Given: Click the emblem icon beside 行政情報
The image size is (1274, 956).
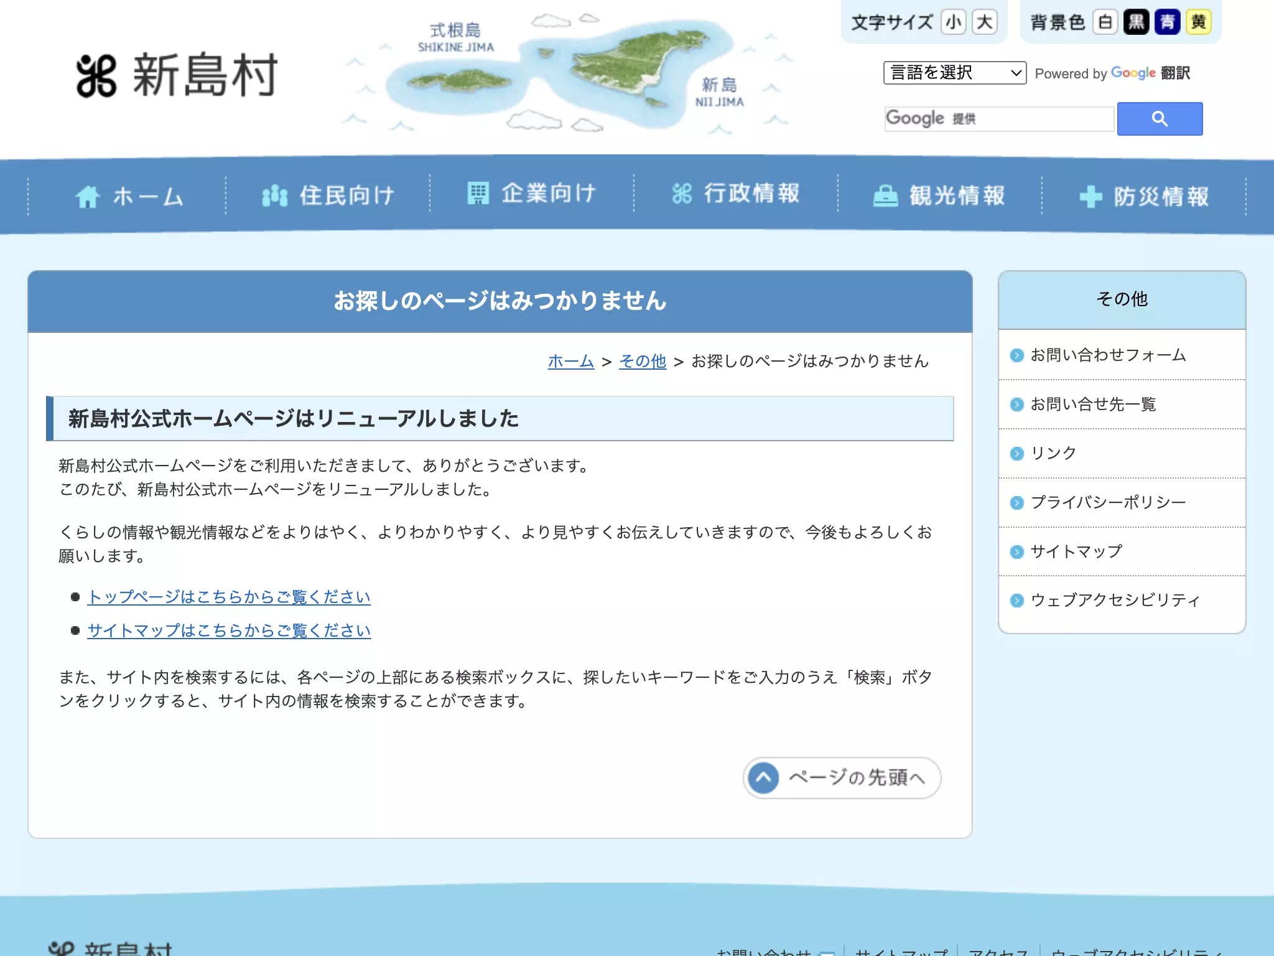Looking at the screenshot, I should (x=682, y=194).
